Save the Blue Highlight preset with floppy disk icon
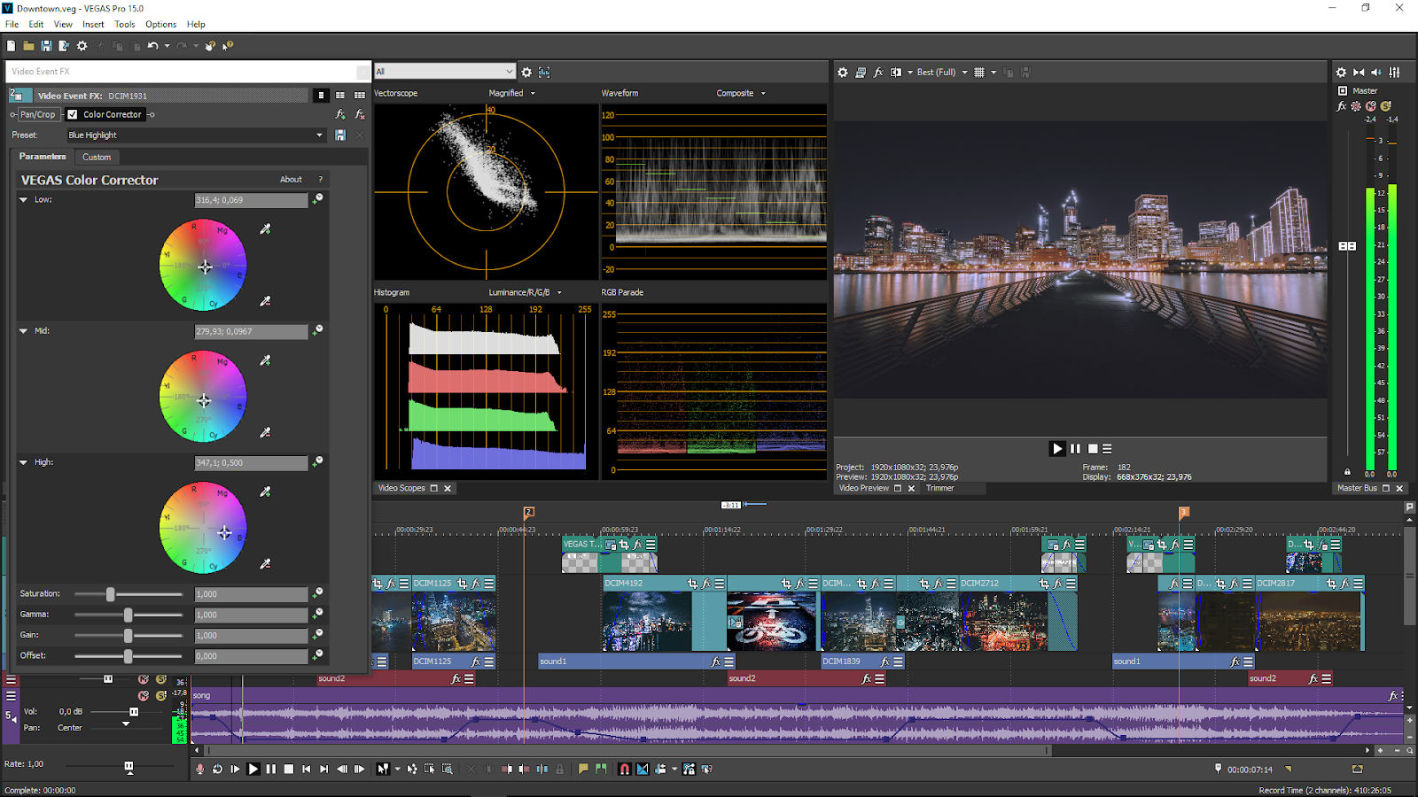Image resolution: width=1418 pixels, height=797 pixels. click(339, 135)
